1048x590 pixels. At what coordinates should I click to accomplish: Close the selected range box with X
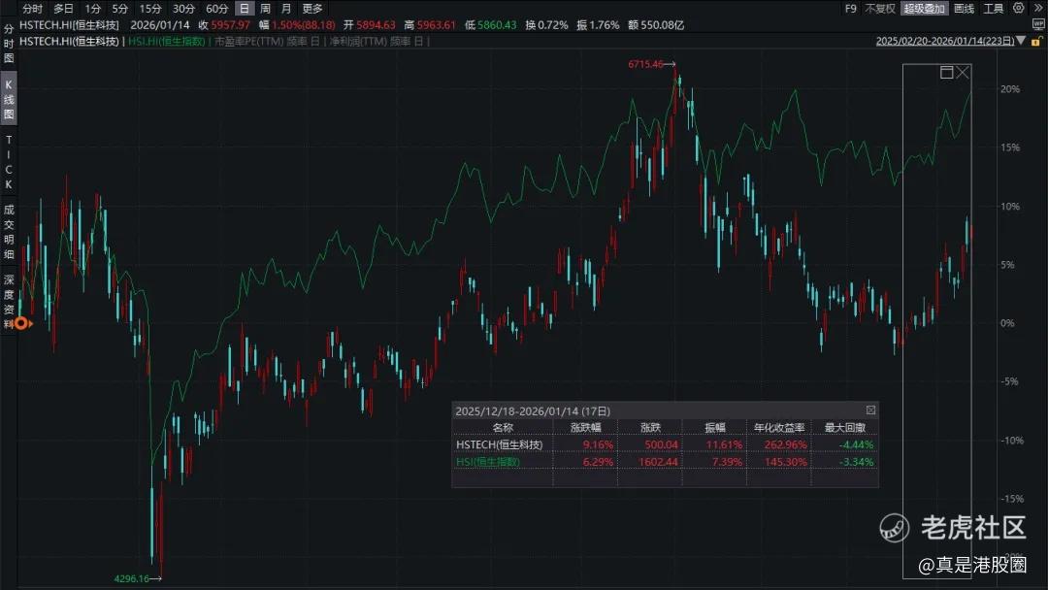point(962,73)
